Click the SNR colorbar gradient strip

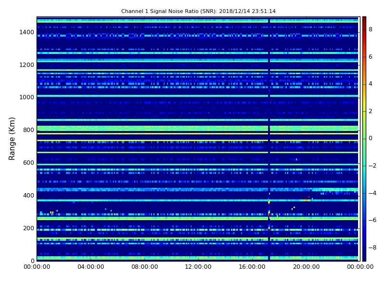click(x=364, y=139)
